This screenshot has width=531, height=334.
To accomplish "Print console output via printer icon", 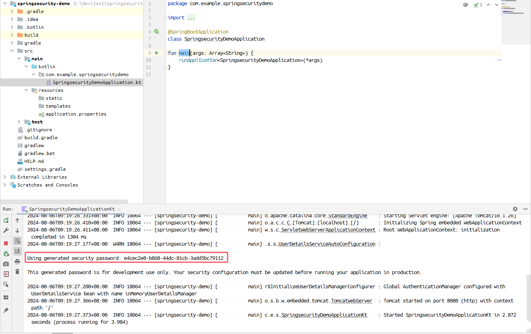I will (x=17, y=261).
